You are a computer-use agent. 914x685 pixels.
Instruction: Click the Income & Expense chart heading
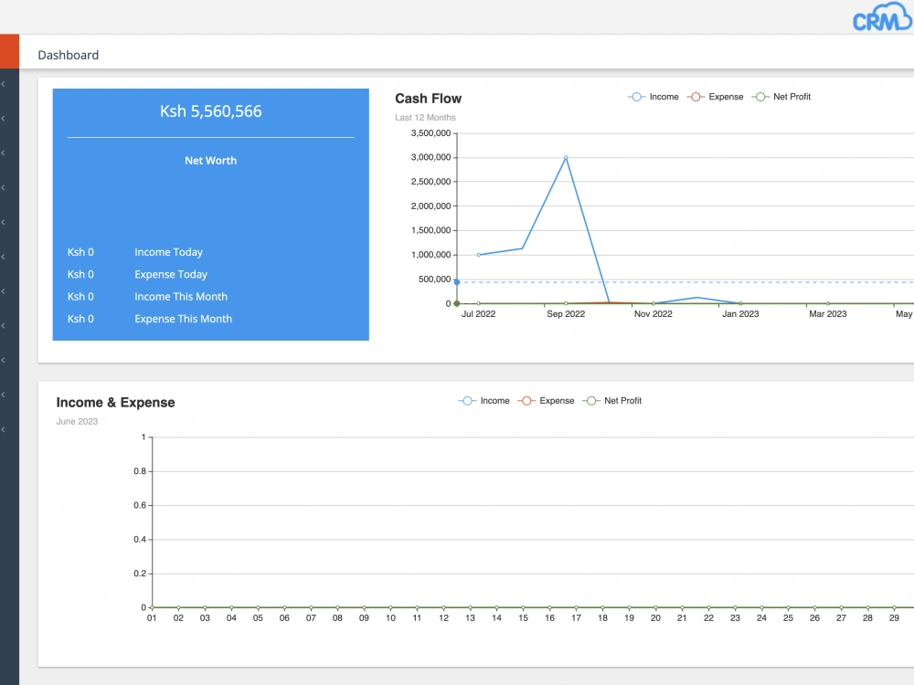tap(115, 403)
